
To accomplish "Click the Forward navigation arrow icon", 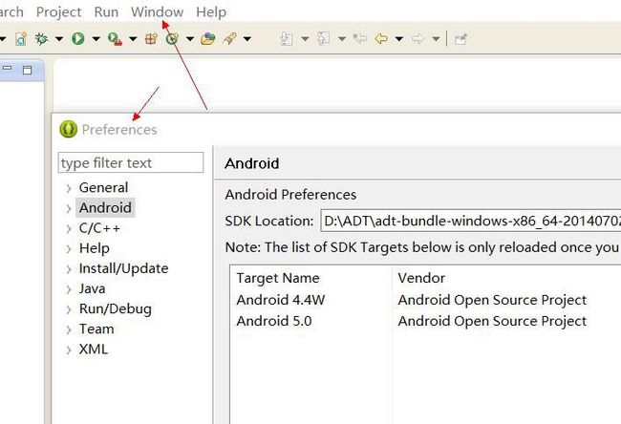I will point(418,39).
